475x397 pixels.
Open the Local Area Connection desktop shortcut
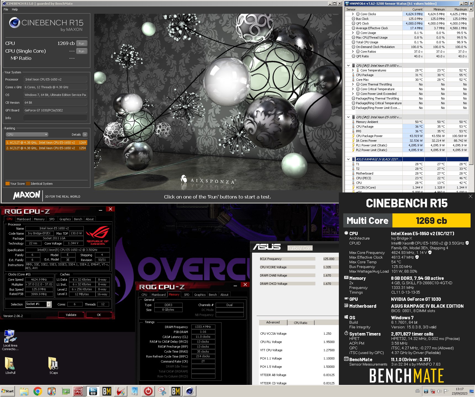pyautogui.click(x=10, y=340)
